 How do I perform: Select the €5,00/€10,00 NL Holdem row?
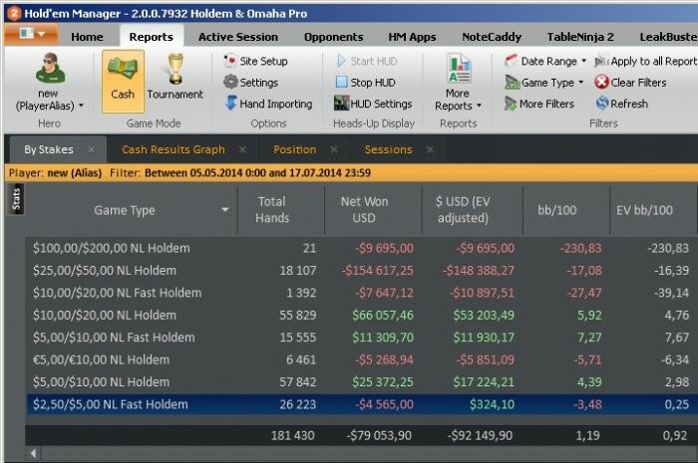pos(361,359)
